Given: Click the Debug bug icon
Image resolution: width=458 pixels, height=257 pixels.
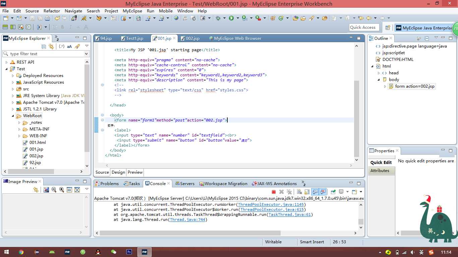Looking at the screenshot, I should (218, 18).
